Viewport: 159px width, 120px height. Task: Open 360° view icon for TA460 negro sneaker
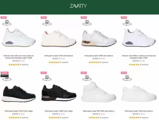pos(47,78)
